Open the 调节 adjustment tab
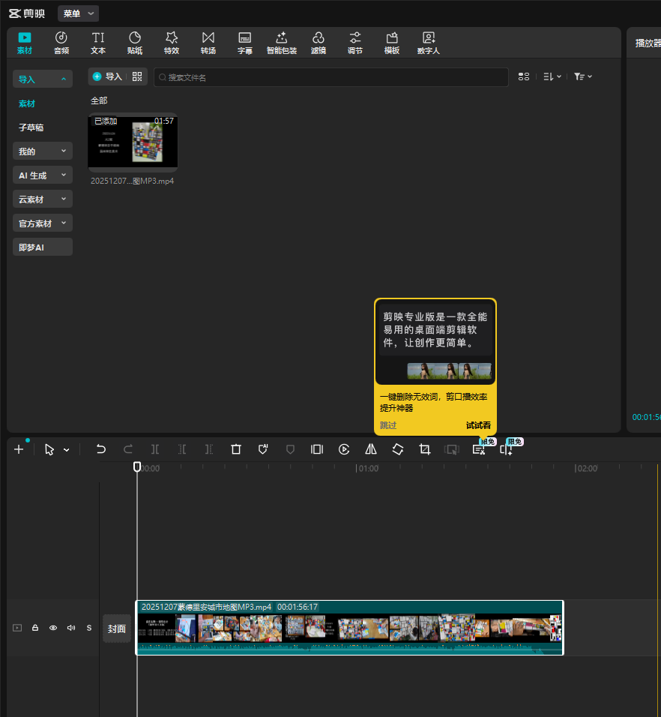The image size is (661, 717). [355, 43]
